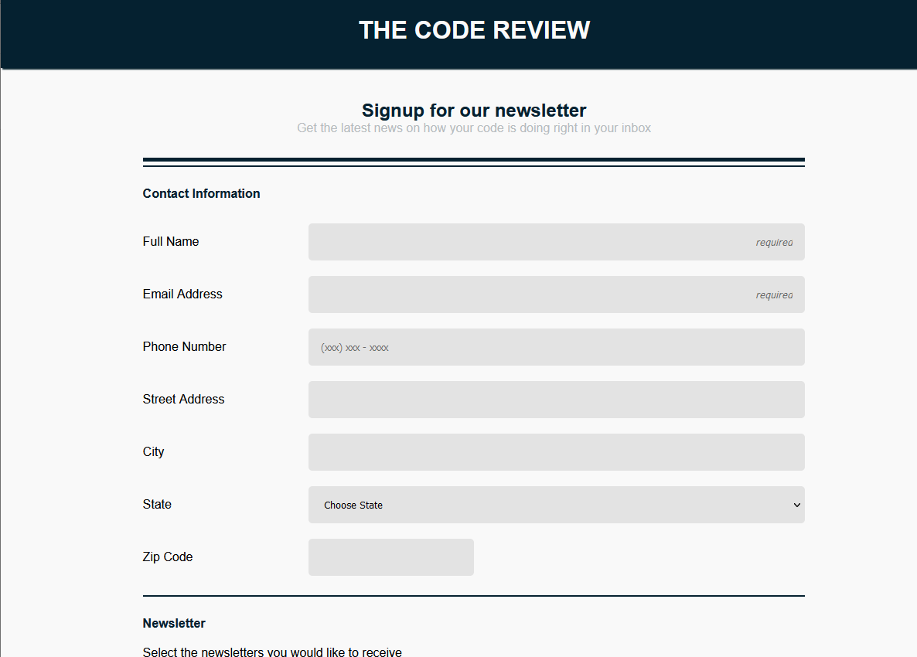This screenshot has width=917, height=657.
Task: Click the Street Address label
Action: (183, 399)
